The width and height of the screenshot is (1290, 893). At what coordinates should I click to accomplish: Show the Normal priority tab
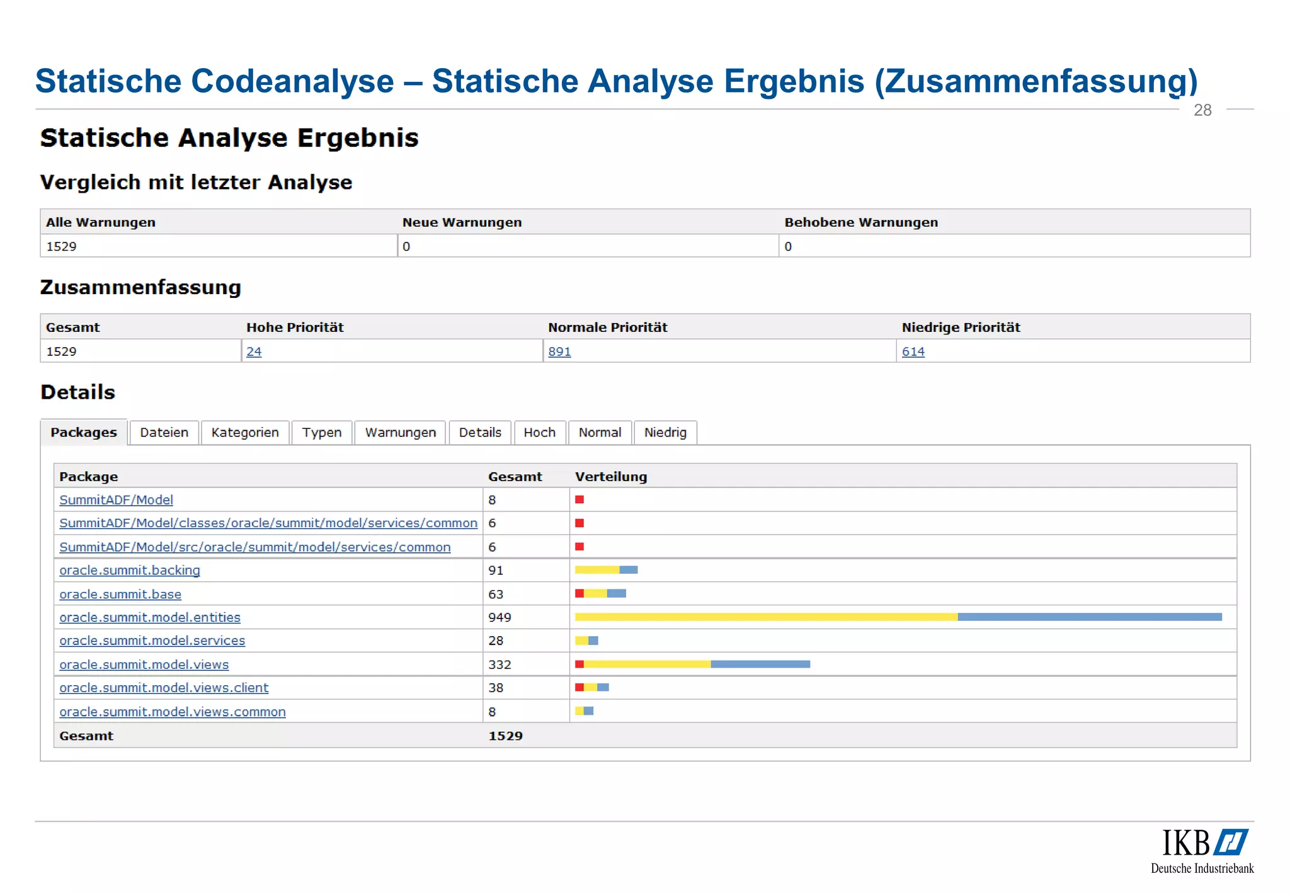pos(600,432)
